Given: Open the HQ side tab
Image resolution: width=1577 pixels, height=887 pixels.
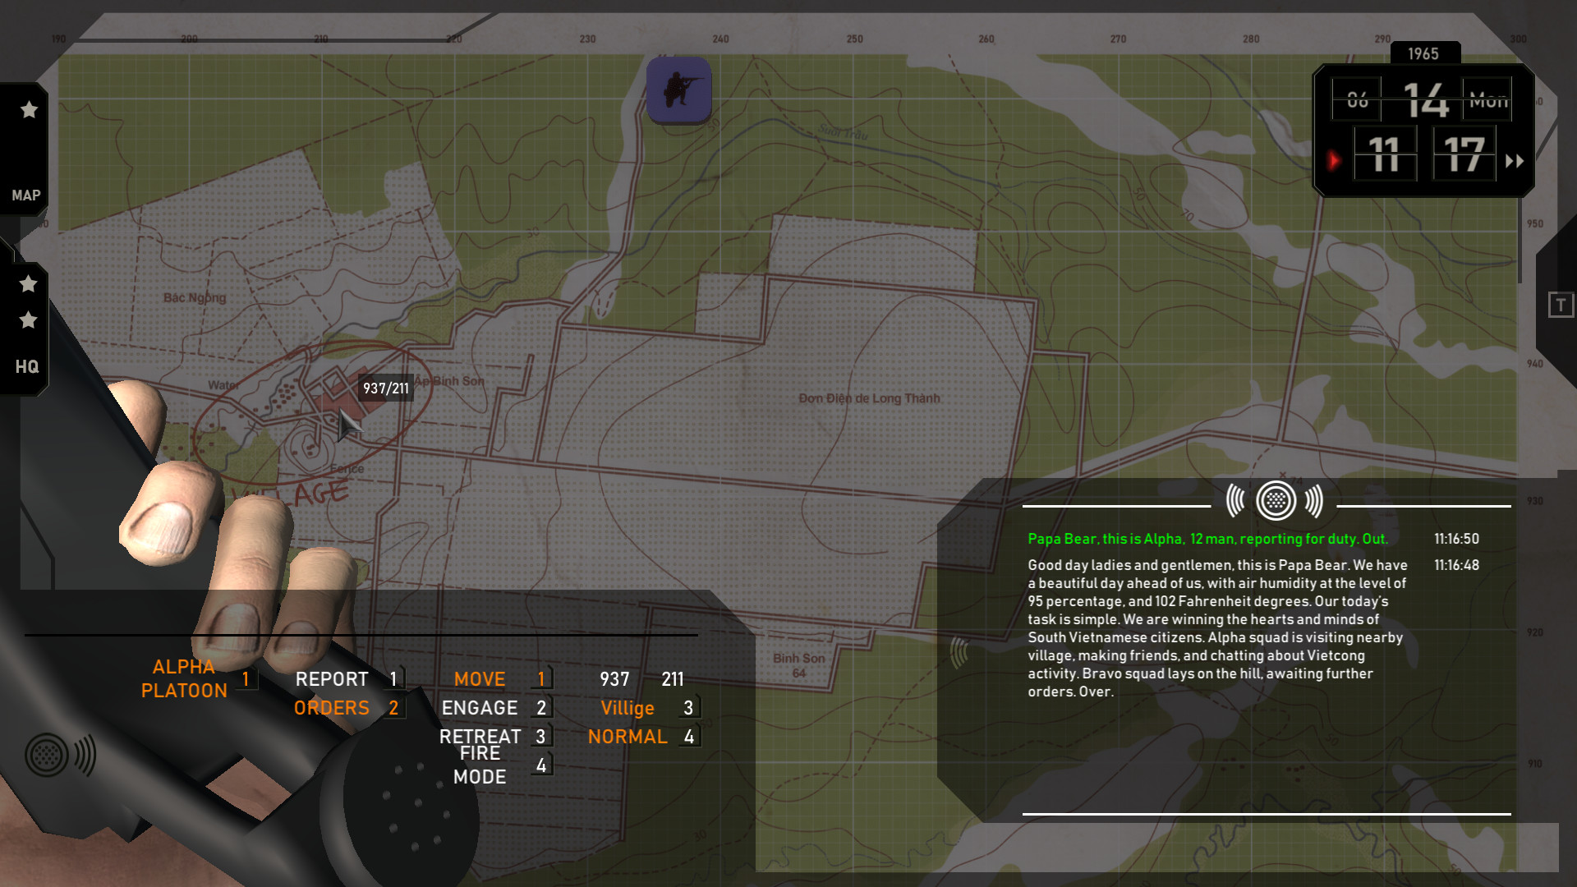Looking at the screenshot, I should [26, 367].
